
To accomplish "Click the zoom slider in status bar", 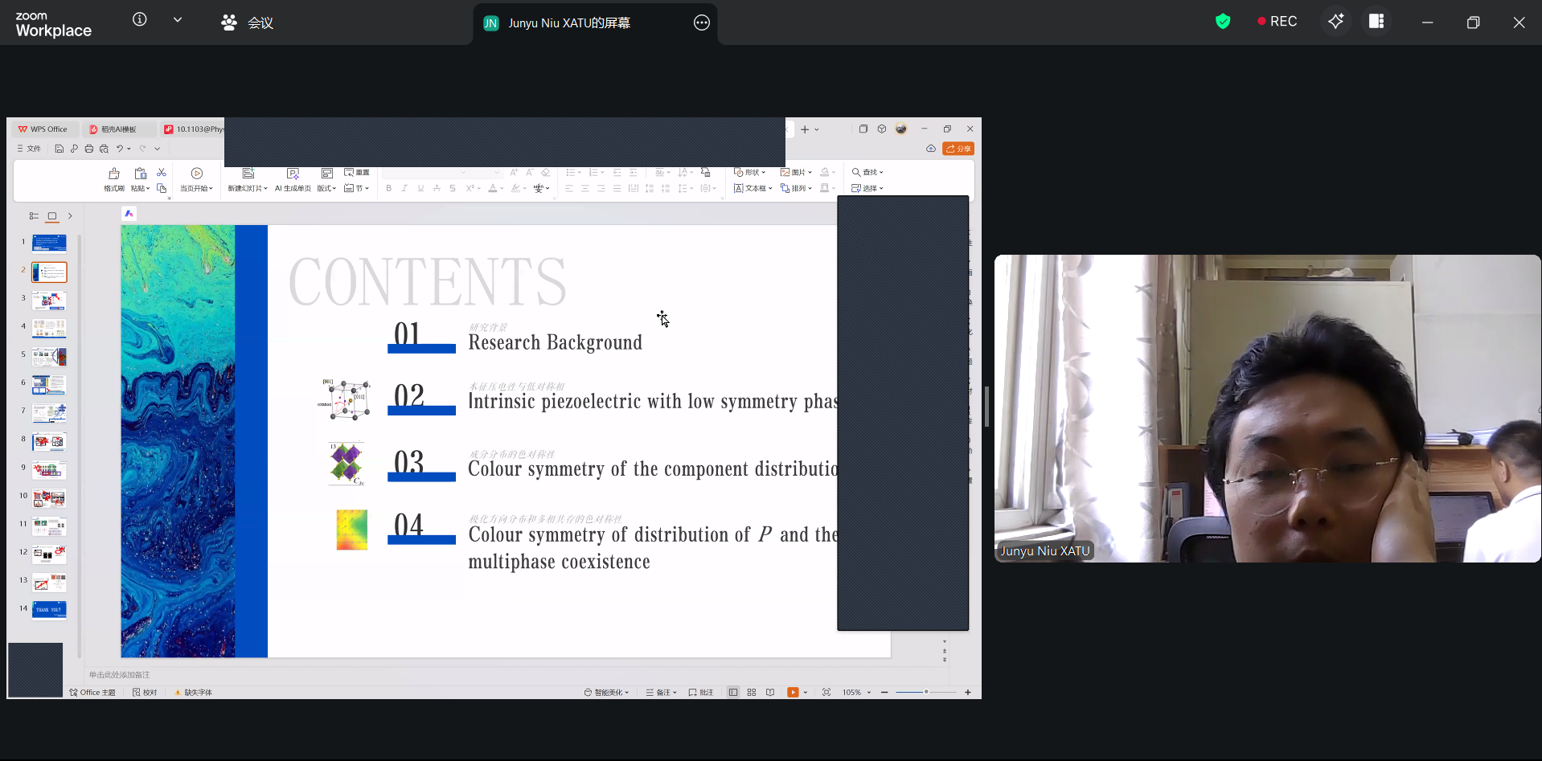I will (926, 692).
